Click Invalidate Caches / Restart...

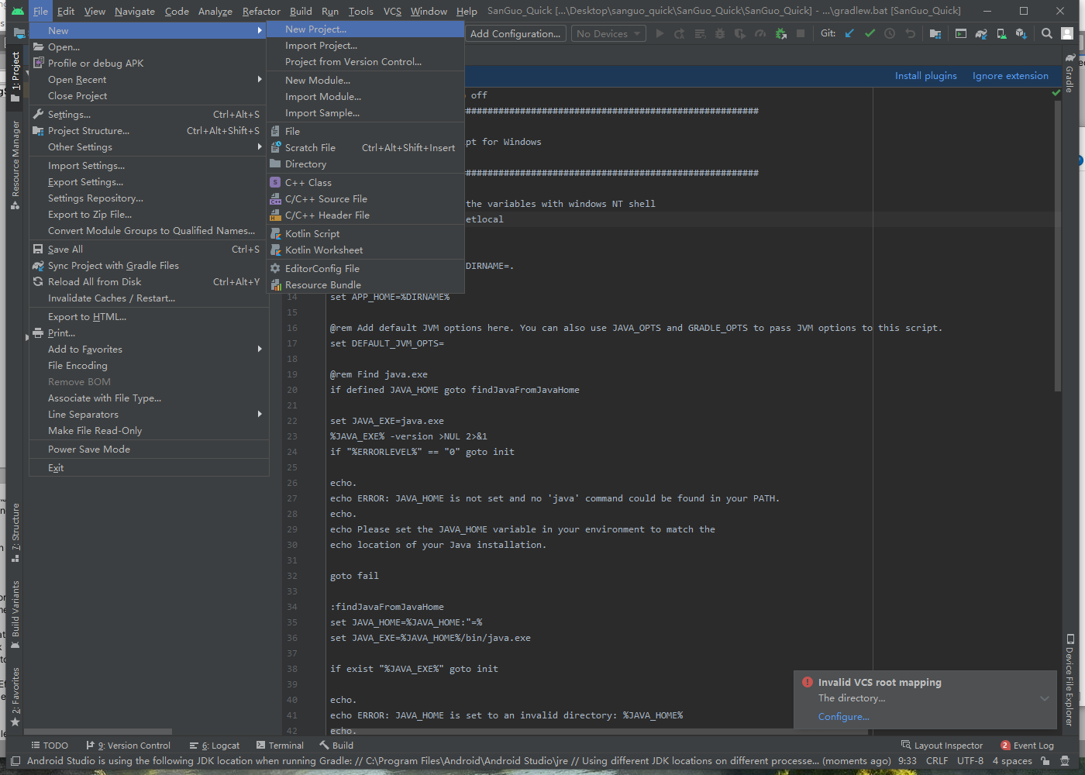point(149,298)
